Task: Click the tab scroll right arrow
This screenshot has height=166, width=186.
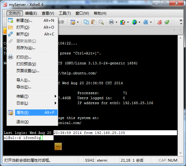Action: [180, 30]
